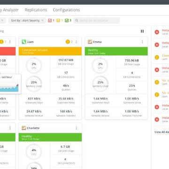Click the Healthy status banner on Emma
Image resolution: width=169 pixels, height=169 pixels.
[x=116, y=51]
